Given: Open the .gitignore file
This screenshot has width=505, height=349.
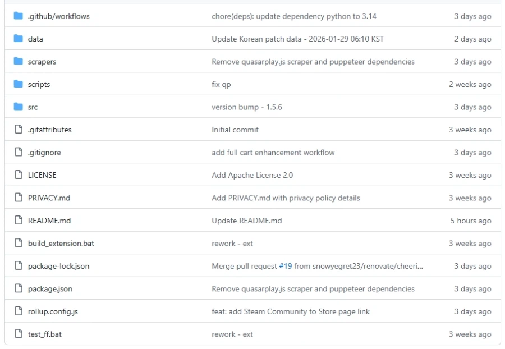Looking at the screenshot, I should pyautogui.click(x=44, y=153).
